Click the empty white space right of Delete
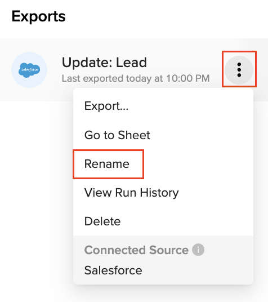Image resolution: width=268 pixels, height=302 pixels. click(187, 221)
